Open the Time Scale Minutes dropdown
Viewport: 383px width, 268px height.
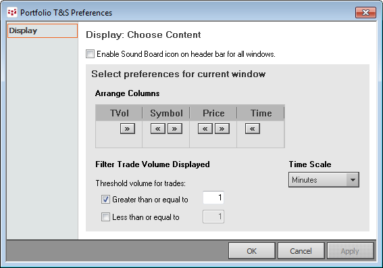click(x=324, y=180)
